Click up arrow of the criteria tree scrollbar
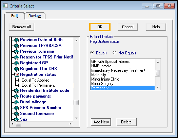Image resolution: width=178 pixels, height=138 pixels. pos(76,40)
